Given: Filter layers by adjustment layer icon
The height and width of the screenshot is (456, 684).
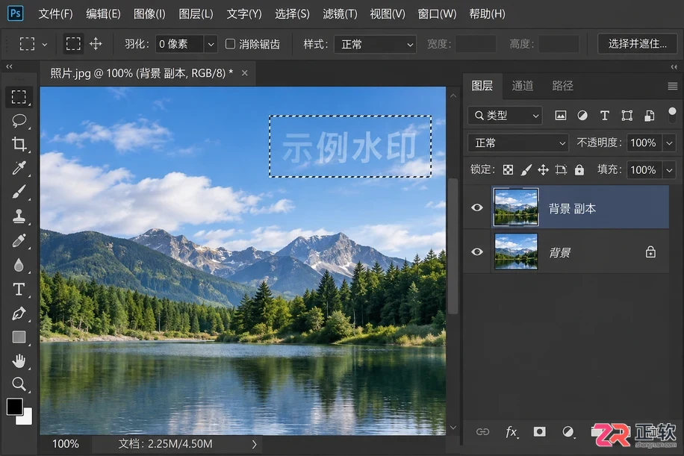Looking at the screenshot, I should (x=582, y=116).
